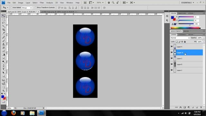
Task: Click the Delete layer trash icon
Action: pyautogui.click(x=201, y=107)
